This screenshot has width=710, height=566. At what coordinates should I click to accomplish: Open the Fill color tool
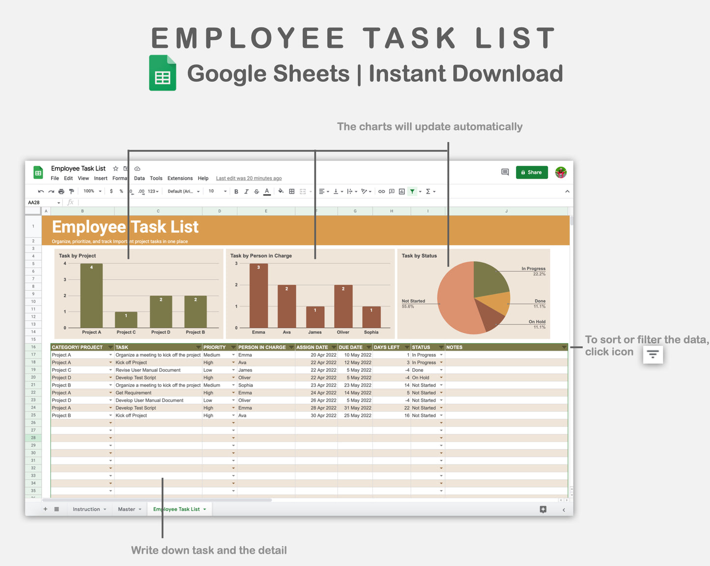pos(281,191)
